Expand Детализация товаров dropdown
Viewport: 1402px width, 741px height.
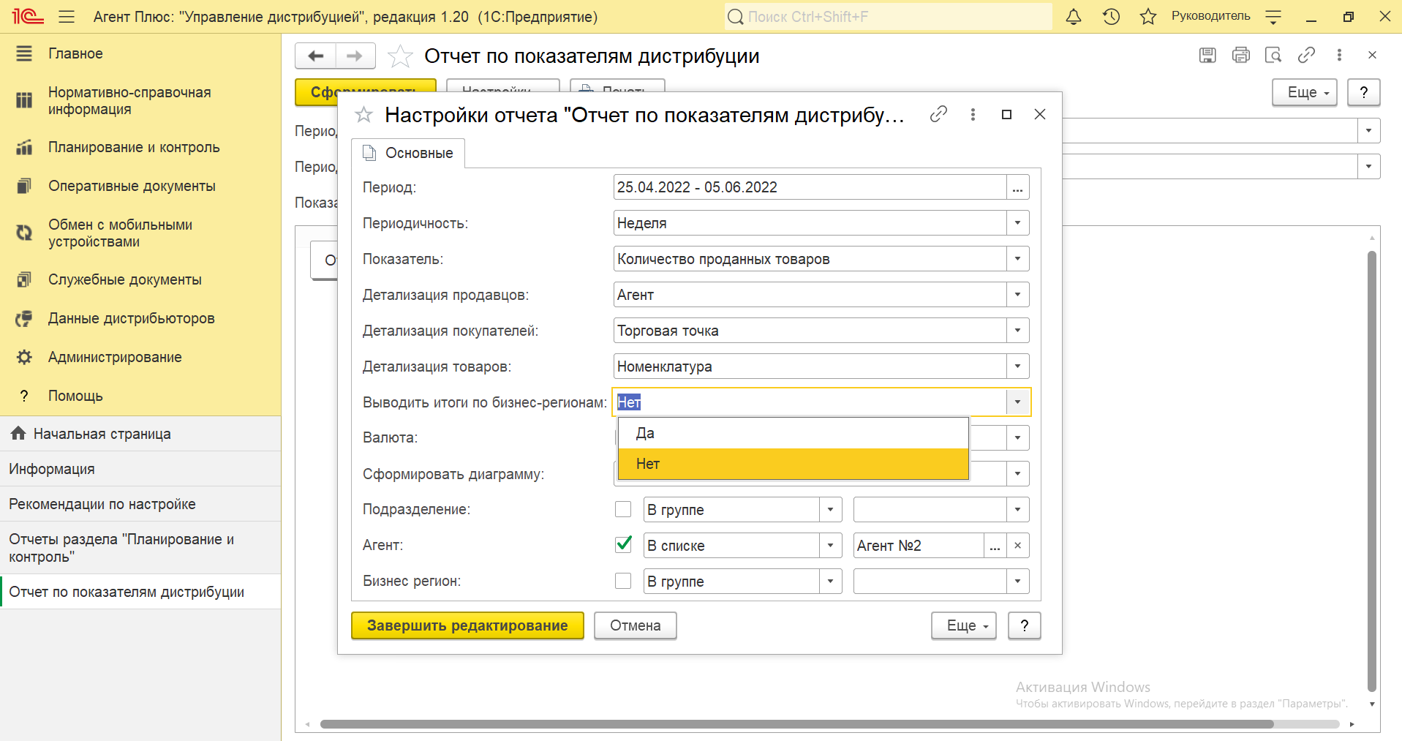point(1017,366)
